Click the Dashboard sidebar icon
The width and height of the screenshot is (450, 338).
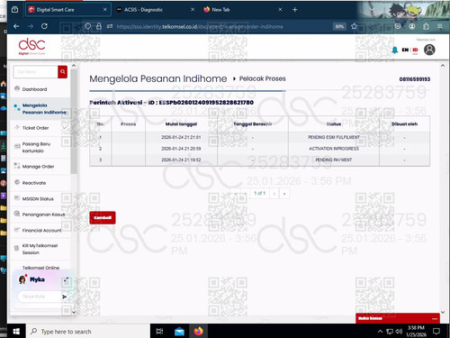[x=17, y=88]
